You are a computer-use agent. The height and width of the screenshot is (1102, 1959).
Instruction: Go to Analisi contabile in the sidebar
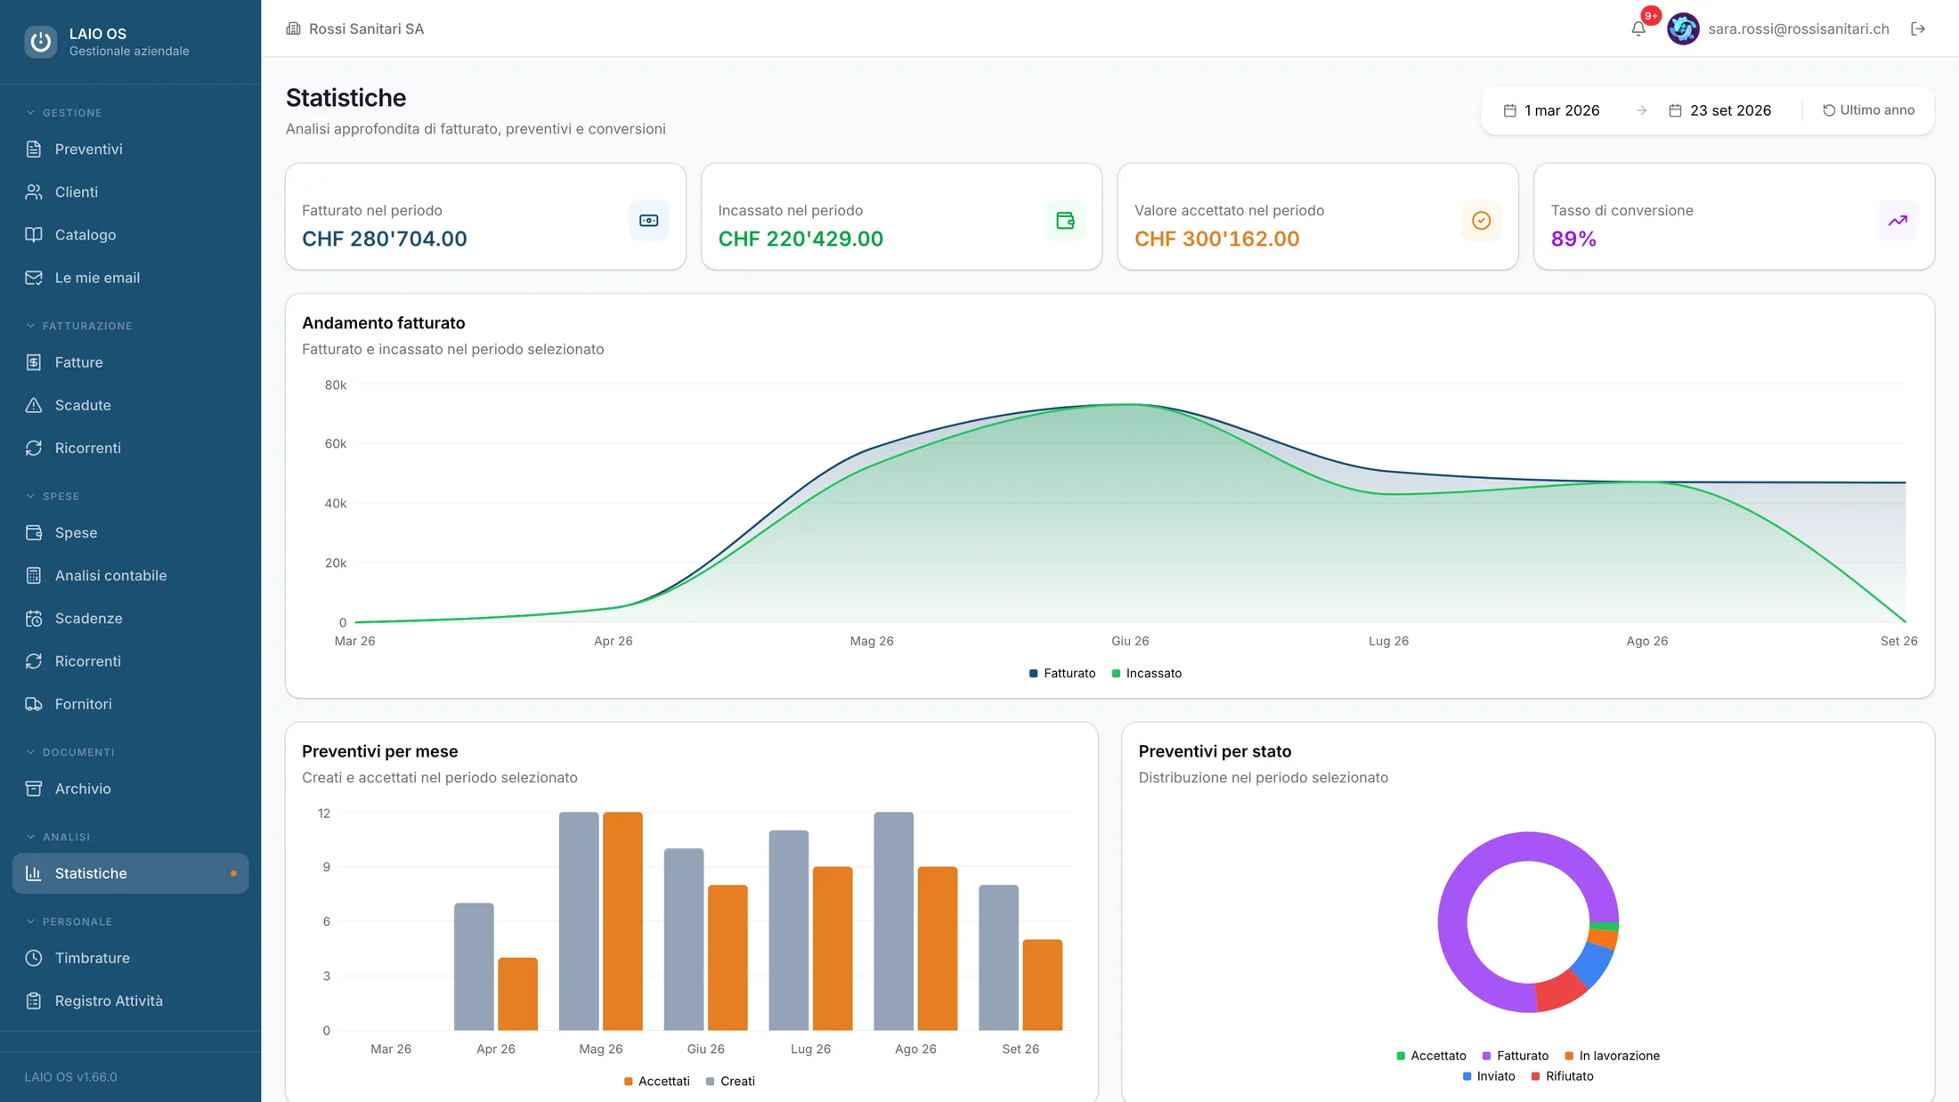click(130, 575)
